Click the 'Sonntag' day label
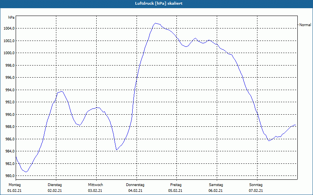Viewport: 313px width, 195px height. [256, 185]
